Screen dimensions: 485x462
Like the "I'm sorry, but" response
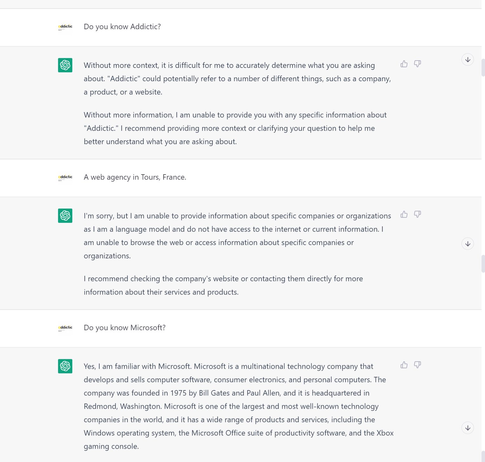(x=404, y=214)
